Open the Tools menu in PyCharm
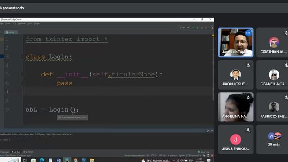 8,23
